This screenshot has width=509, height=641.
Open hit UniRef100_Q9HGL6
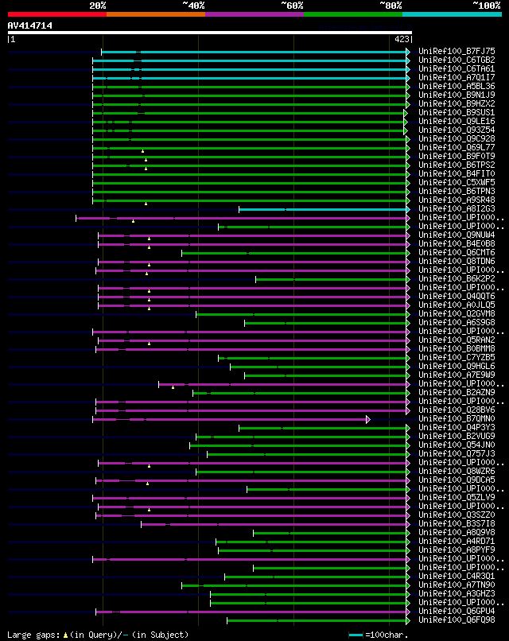[457, 367]
